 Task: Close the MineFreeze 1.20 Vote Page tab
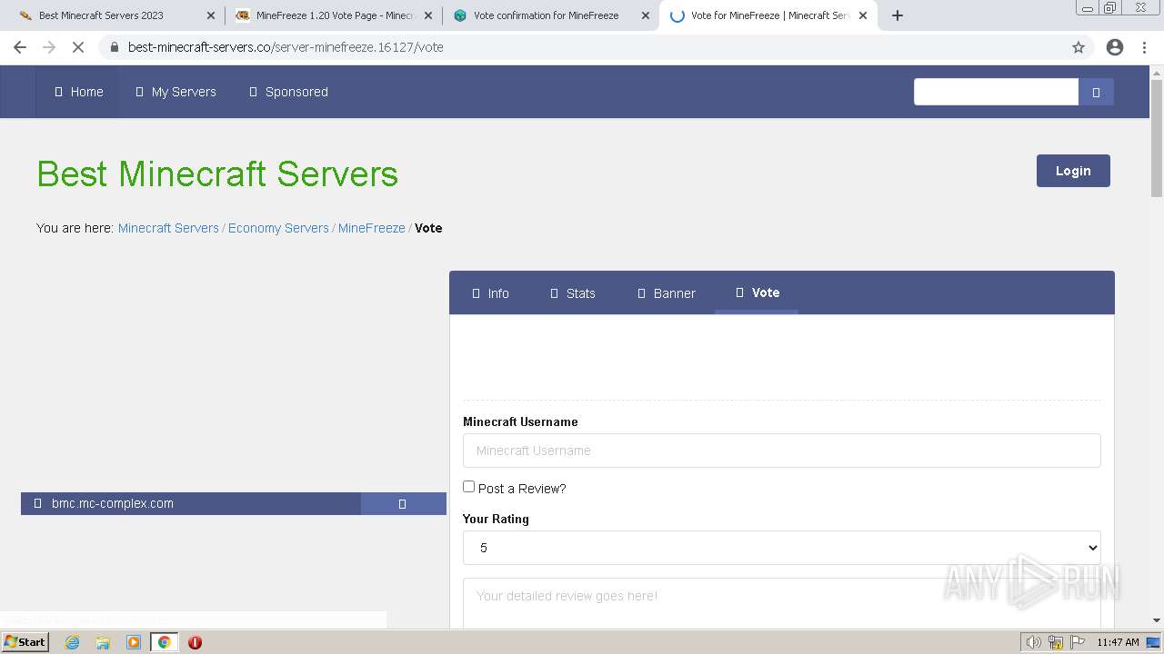428,15
